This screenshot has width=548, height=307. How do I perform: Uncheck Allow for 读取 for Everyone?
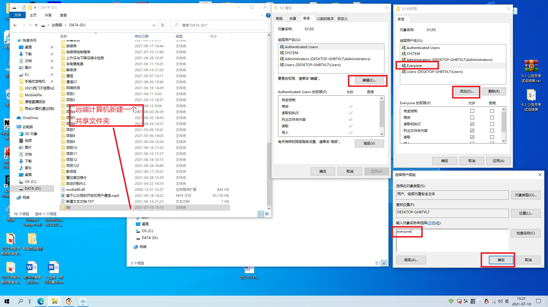pos(472,137)
